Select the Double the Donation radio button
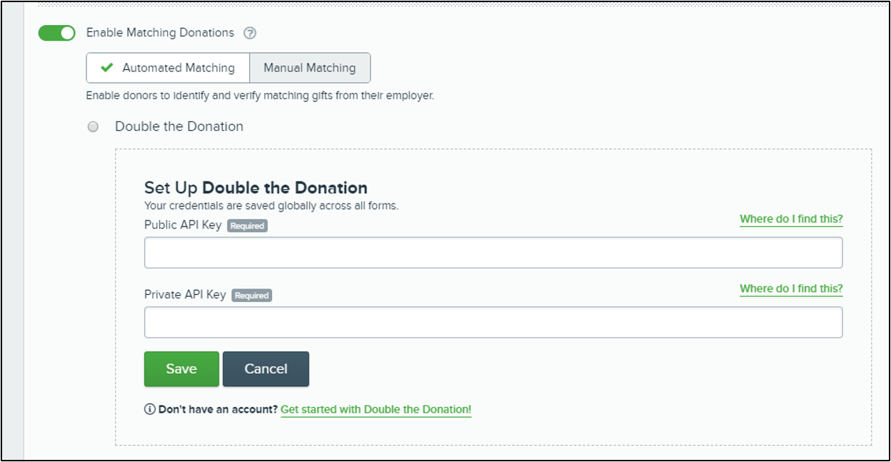 point(93,127)
